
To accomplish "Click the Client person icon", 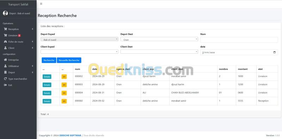I will click(5, 48).
